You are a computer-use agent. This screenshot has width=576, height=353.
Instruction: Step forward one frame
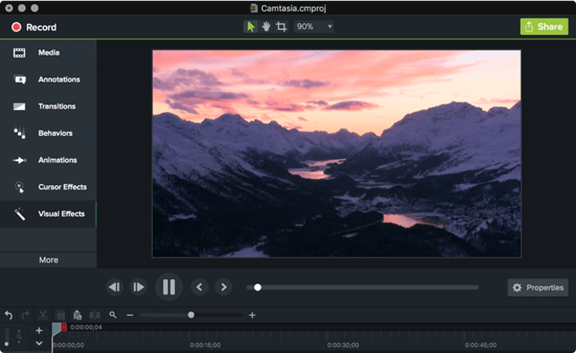point(138,287)
